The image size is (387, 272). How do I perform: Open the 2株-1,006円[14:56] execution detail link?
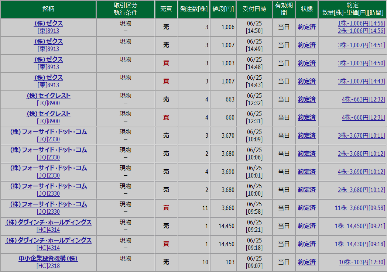pyautogui.click(x=361, y=31)
